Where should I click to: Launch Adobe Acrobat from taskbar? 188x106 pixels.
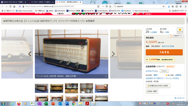(87, 104)
